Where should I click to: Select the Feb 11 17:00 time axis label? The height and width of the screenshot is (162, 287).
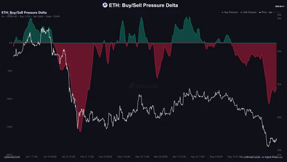(x=87, y=157)
